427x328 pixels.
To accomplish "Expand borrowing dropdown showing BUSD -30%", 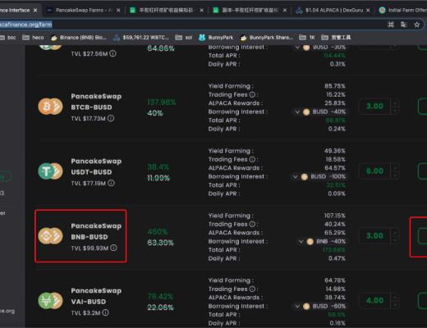I will pos(297,48).
